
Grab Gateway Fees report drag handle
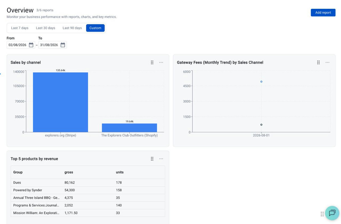point(318,63)
